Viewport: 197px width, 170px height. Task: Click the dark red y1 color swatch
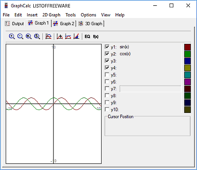187,47
